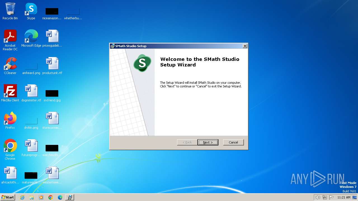Select Acrobat Reader DC shortcut
358x201 pixels.
[x=10, y=40]
